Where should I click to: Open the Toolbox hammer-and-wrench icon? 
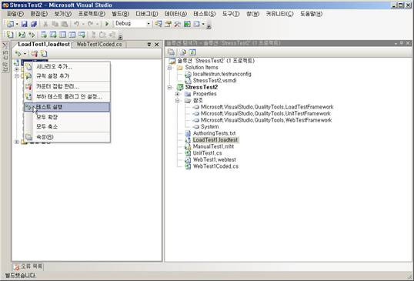[177, 24]
